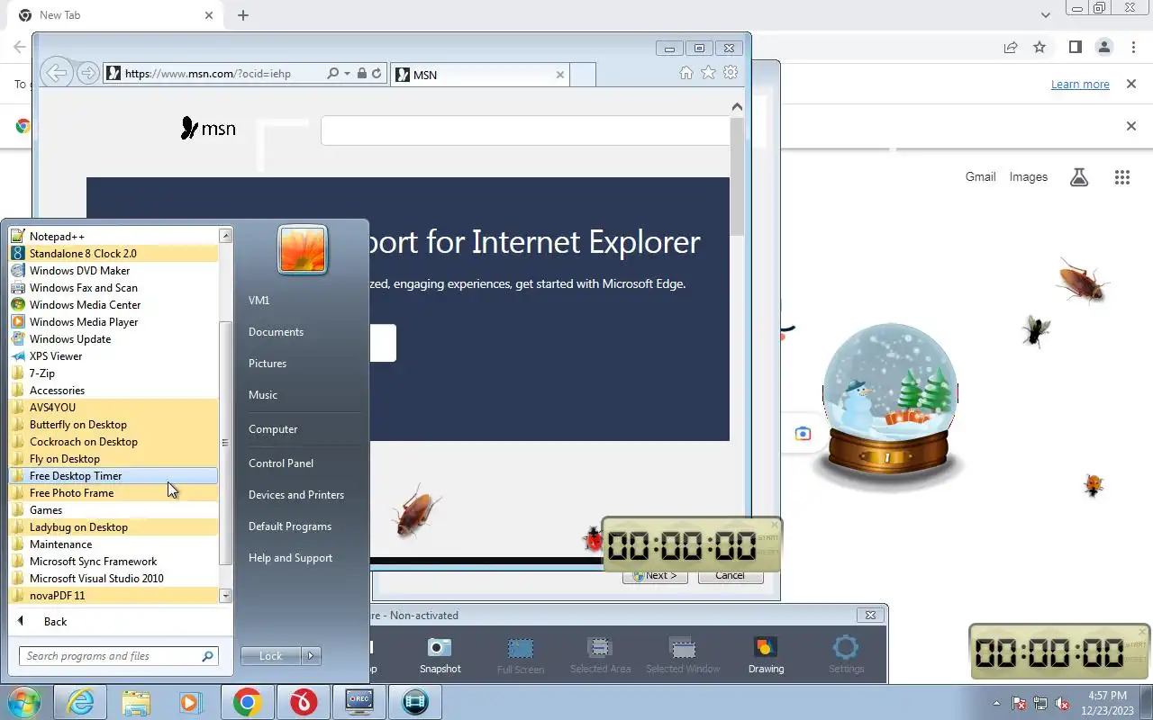Expand the 7-Zip program folder

tap(113, 373)
